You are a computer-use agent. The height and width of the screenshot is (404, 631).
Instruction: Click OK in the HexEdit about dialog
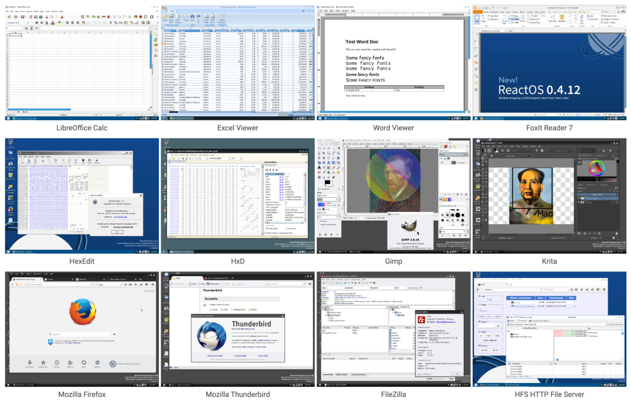[117, 232]
